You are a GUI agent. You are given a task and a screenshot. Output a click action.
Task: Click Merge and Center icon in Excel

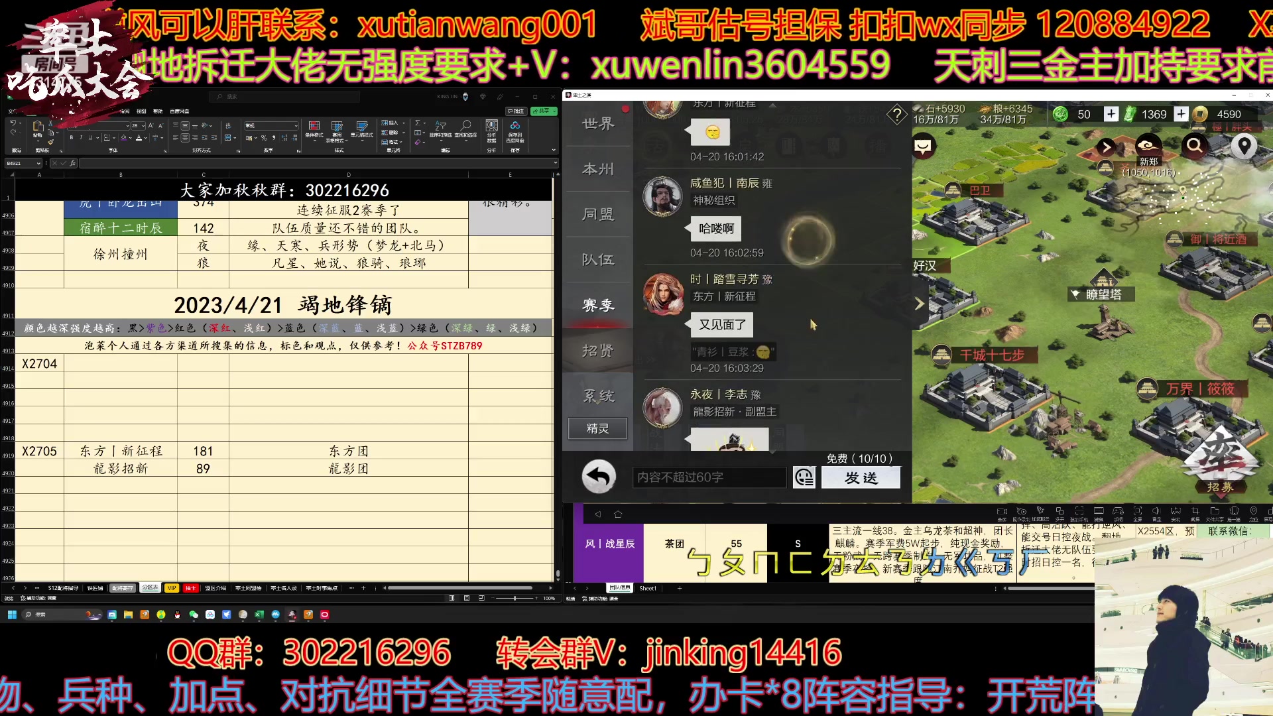pos(227,137)
